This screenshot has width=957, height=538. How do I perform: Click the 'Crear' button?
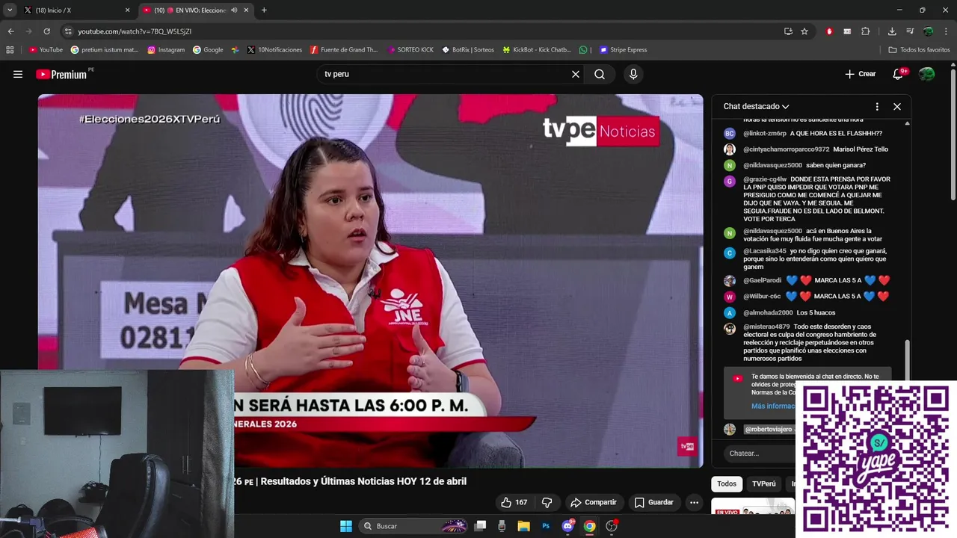pos(861,74)
